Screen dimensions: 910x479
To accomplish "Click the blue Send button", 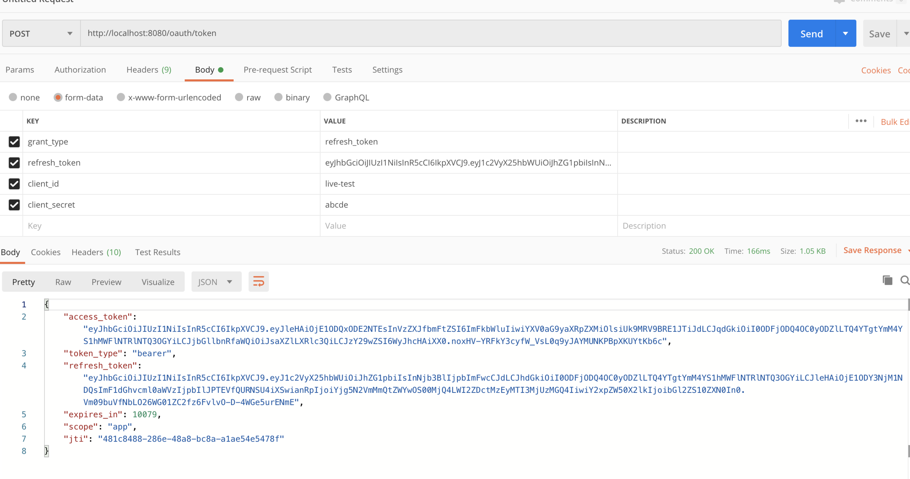I will pyautogui.click(x=811, y=33).
